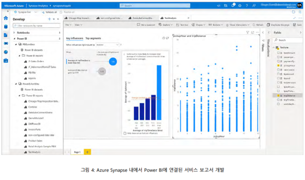Open the View menu
Image resolution: width=305 pixels, height=180 pixels.
(78, 25)
